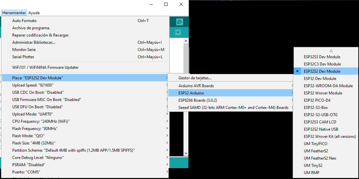The image size is (359, 179).
Task: Open the Partition Scheme submenu
Action: click(73, 150)
